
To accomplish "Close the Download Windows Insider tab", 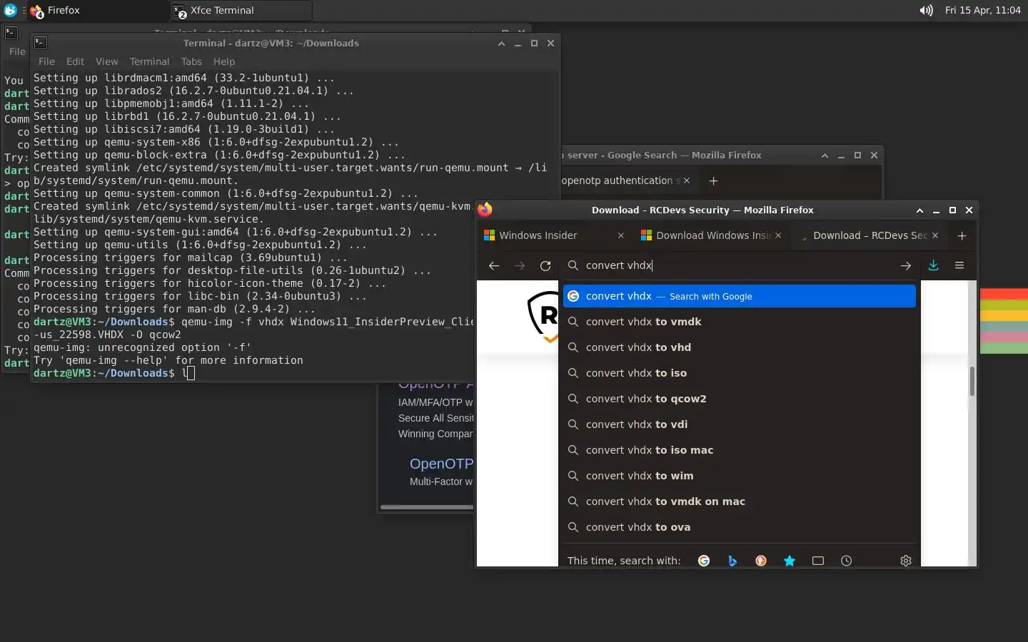I will coord(778,235).
